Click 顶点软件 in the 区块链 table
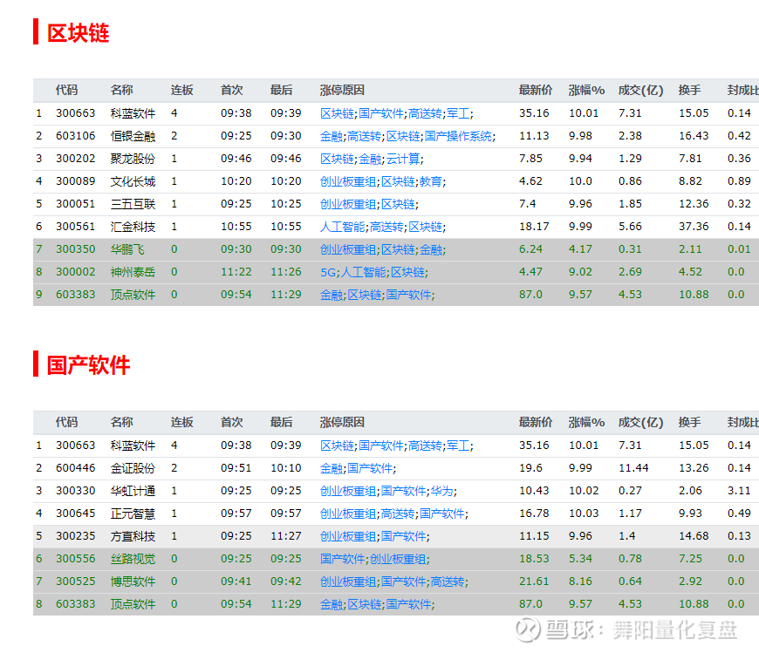Viewport: 759px width, 653px height. pos(133,295)
